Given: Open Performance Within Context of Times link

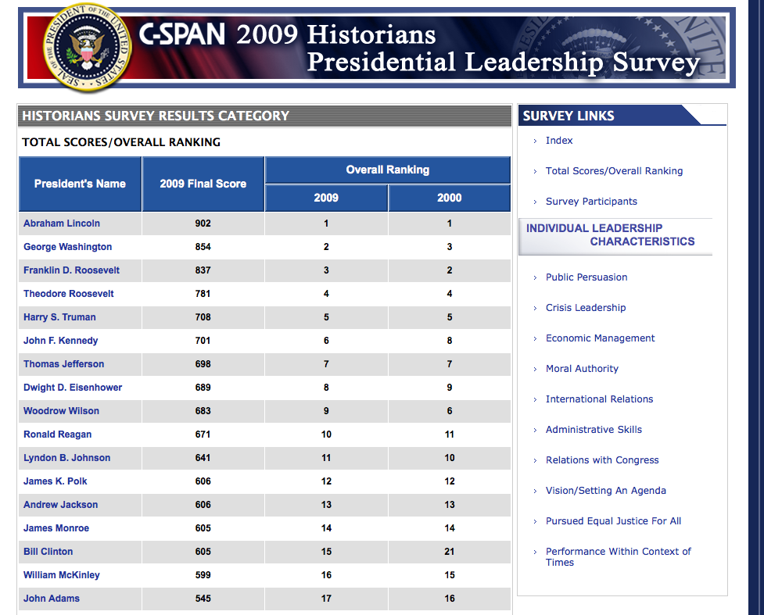Looking at the screenshot, I should click(618, 557).
